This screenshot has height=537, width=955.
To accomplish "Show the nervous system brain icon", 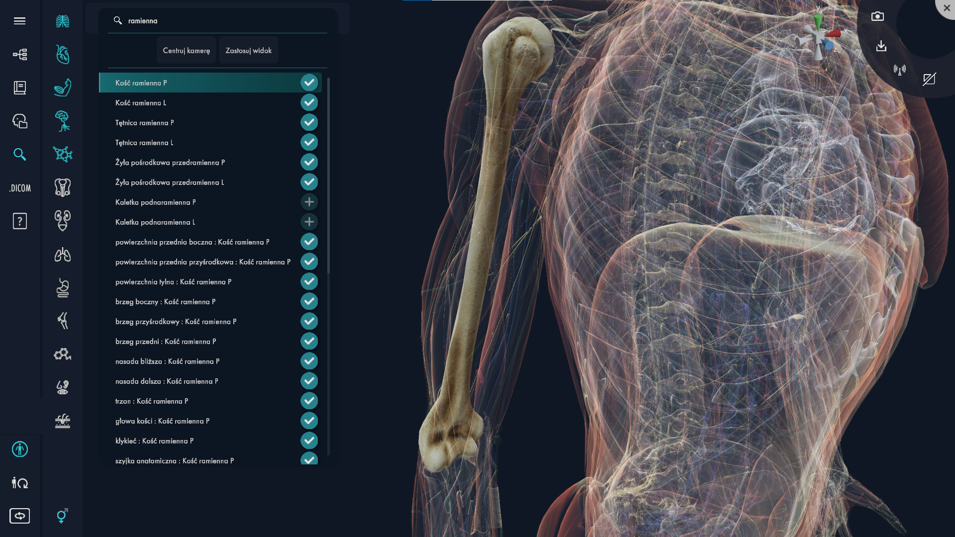I will 62,121.
